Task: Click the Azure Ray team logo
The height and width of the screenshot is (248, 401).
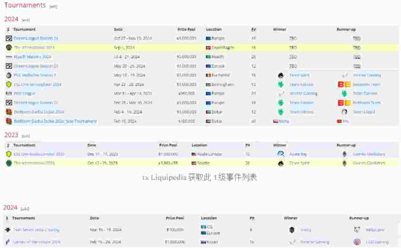Action: click(x=281, y=154)
